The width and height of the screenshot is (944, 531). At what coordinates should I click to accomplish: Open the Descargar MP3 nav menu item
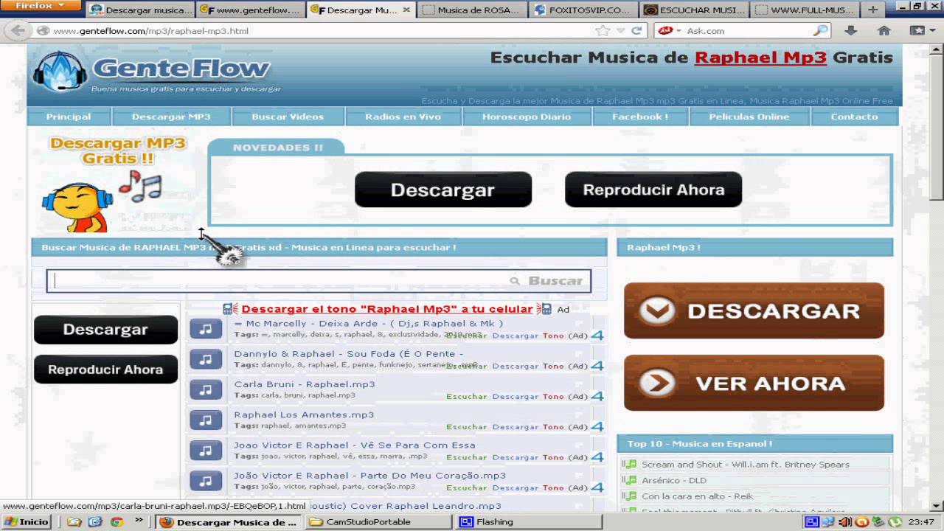pos(171,117)
